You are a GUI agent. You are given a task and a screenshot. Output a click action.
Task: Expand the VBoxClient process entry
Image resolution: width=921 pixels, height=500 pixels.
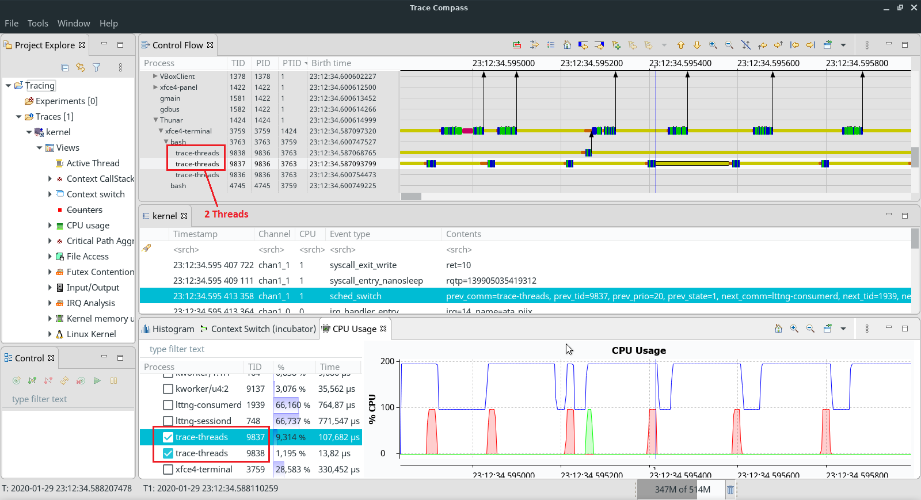point(155,76)
